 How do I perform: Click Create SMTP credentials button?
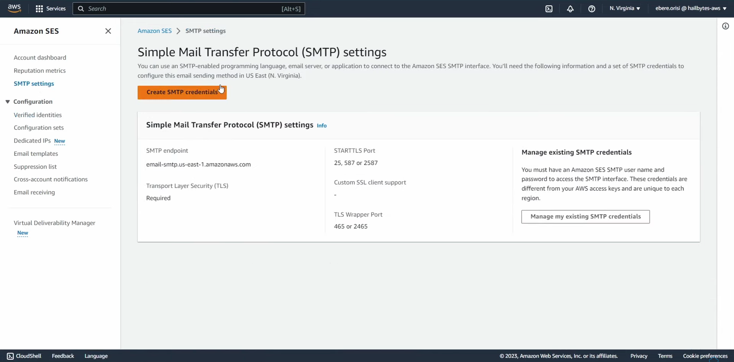pos(182,92)
